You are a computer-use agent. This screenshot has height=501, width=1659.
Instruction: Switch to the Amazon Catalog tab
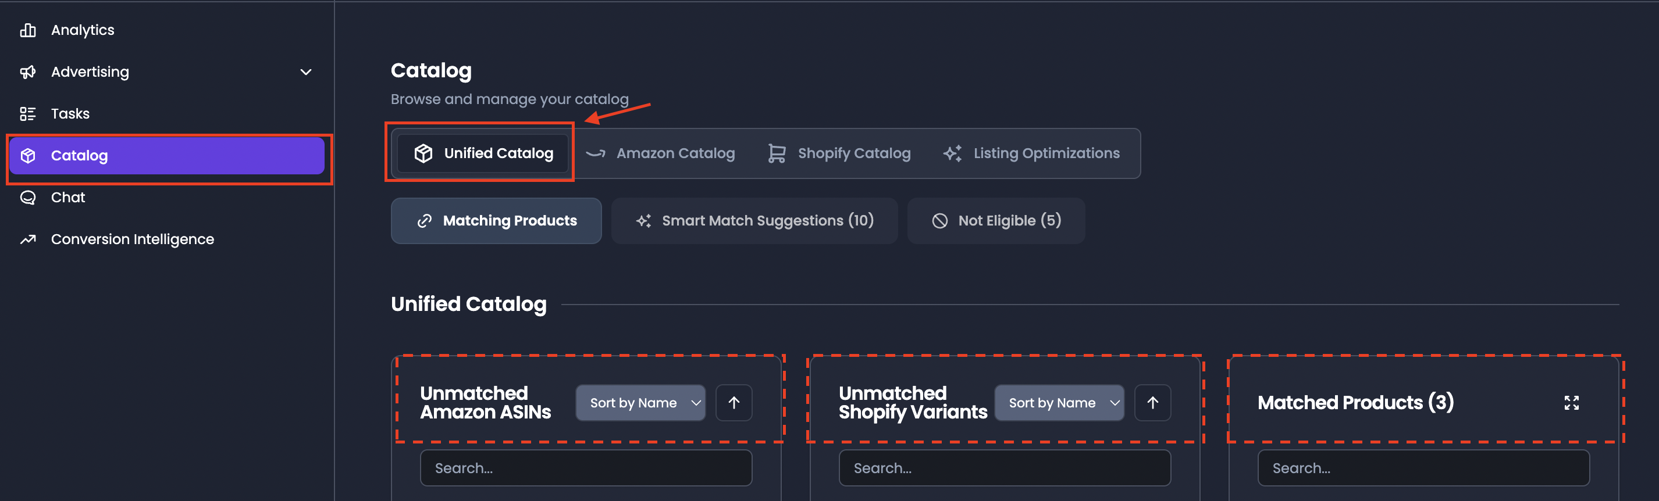[x=660, y=153]
